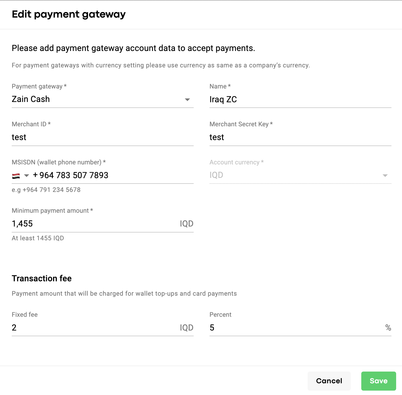Viewport: 402px width, 395px height.
Task: Click the Transaction fee section heading
Action: point(42,278)
